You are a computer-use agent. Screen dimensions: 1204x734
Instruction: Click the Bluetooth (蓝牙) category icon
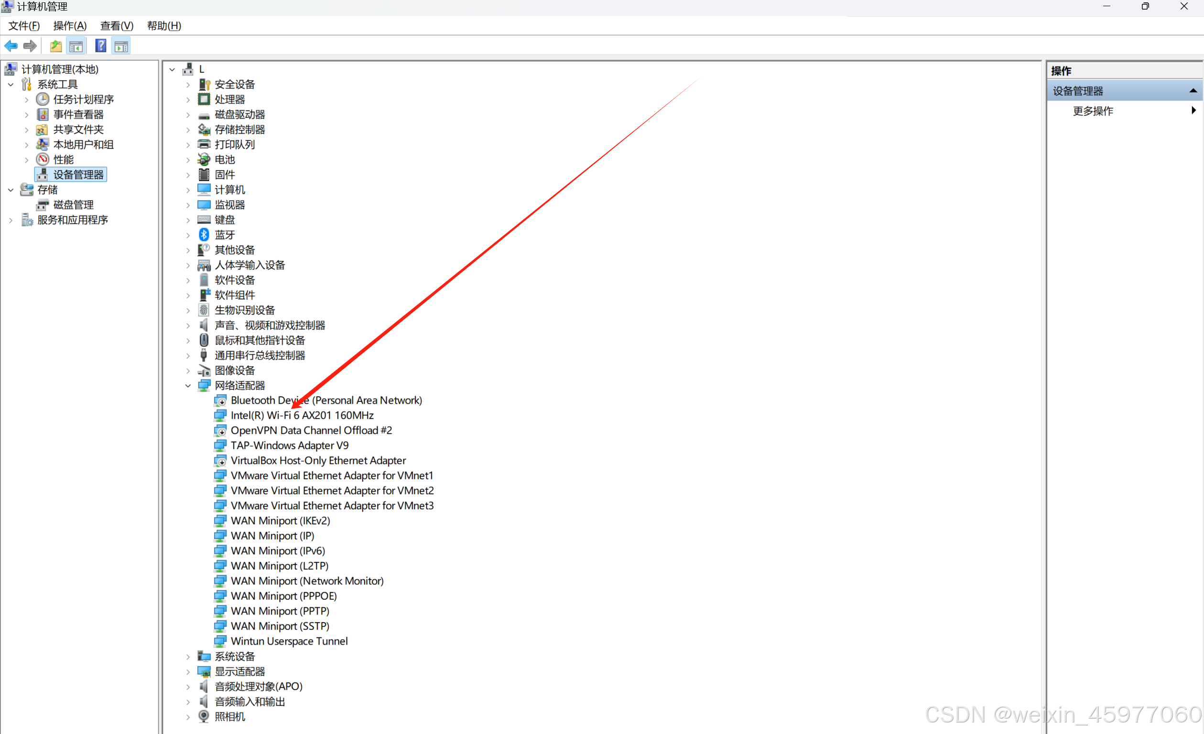[x=204, y=235]
